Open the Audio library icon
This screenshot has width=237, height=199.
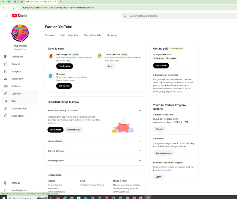coord(6,116)
